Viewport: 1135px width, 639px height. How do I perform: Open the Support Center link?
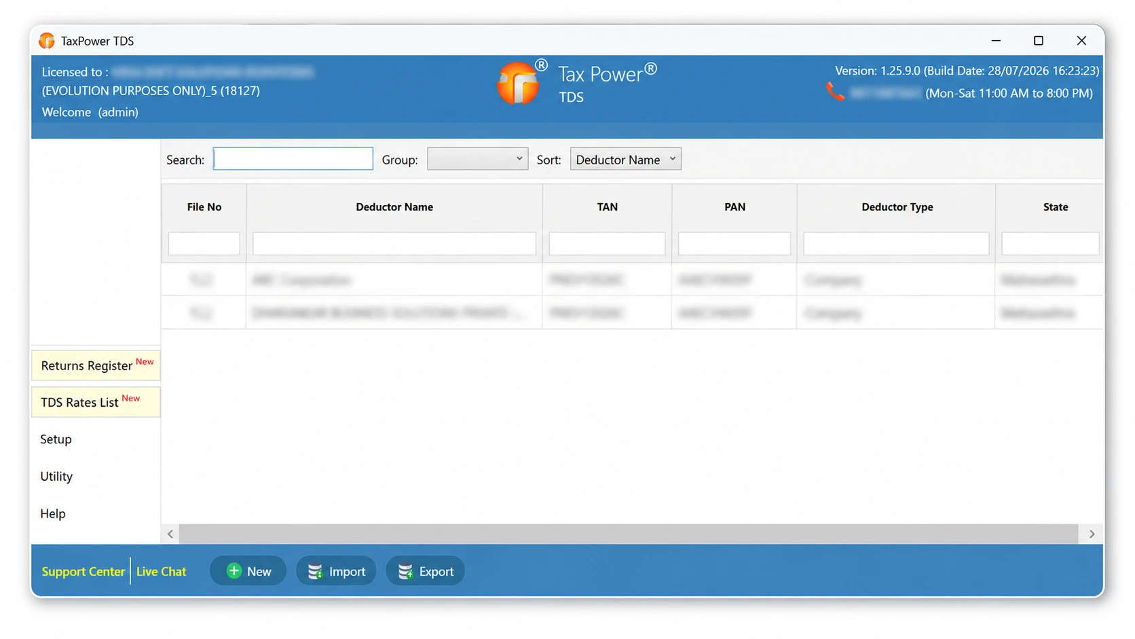click(83, 572)
